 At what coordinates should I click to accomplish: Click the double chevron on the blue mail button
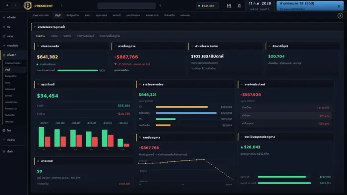point(339,6)
